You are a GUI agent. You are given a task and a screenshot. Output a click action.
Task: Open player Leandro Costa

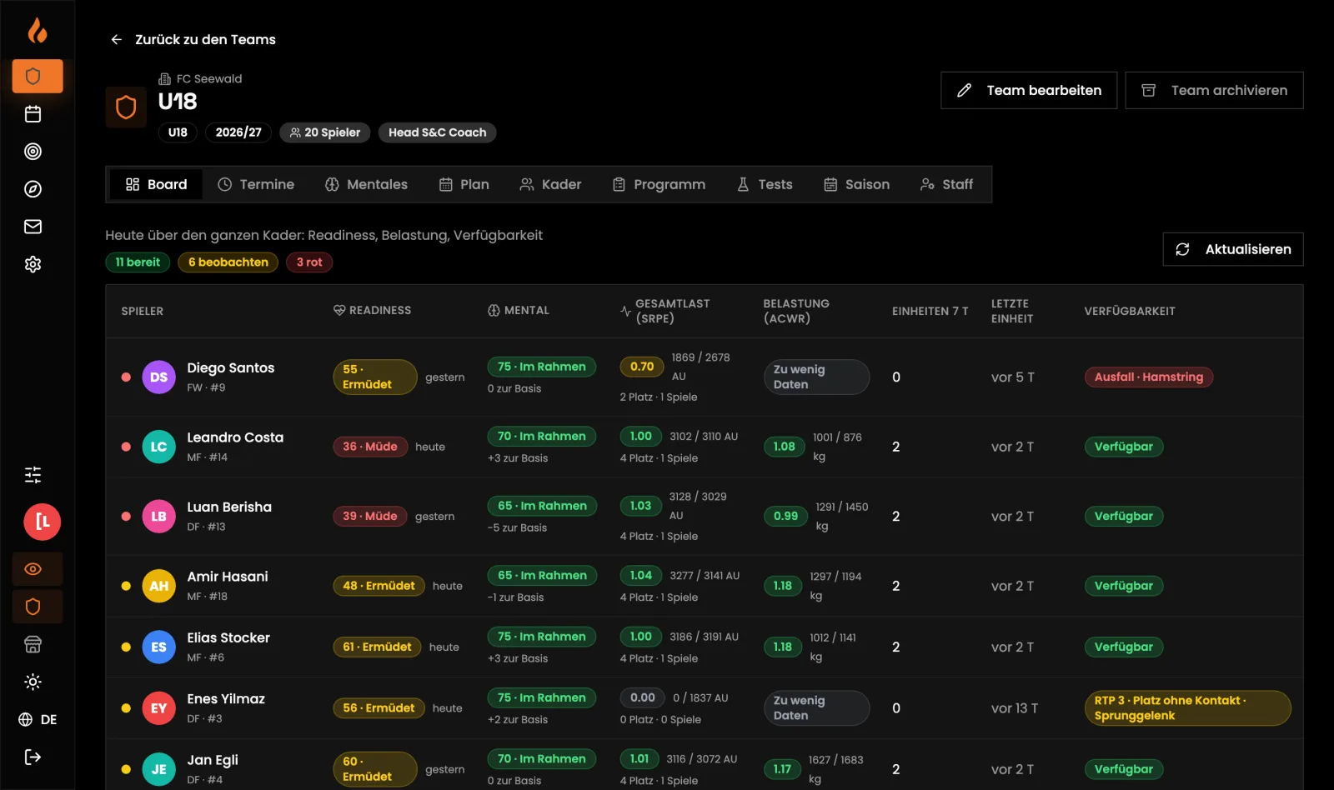tap(235, 437)
